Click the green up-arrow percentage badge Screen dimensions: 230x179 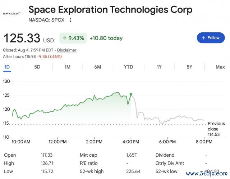[x=73, y=38]
